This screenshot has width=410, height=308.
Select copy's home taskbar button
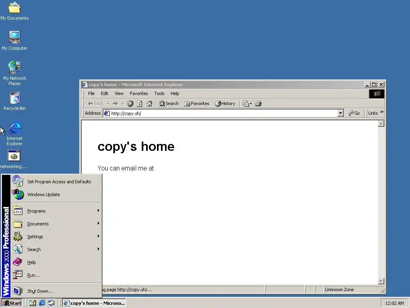pos(94,303)
